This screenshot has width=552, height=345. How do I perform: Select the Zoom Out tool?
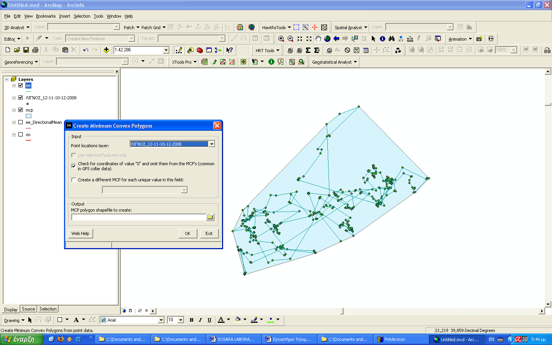pos(290,39)
